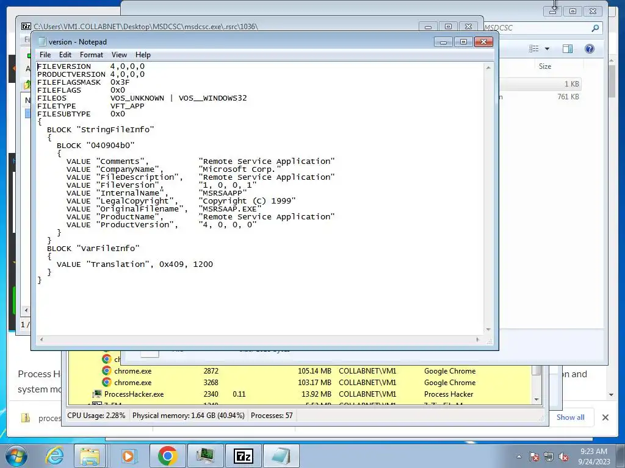Launch Internet Explorer from taskbar
The image size is (625, 468).
54,456
